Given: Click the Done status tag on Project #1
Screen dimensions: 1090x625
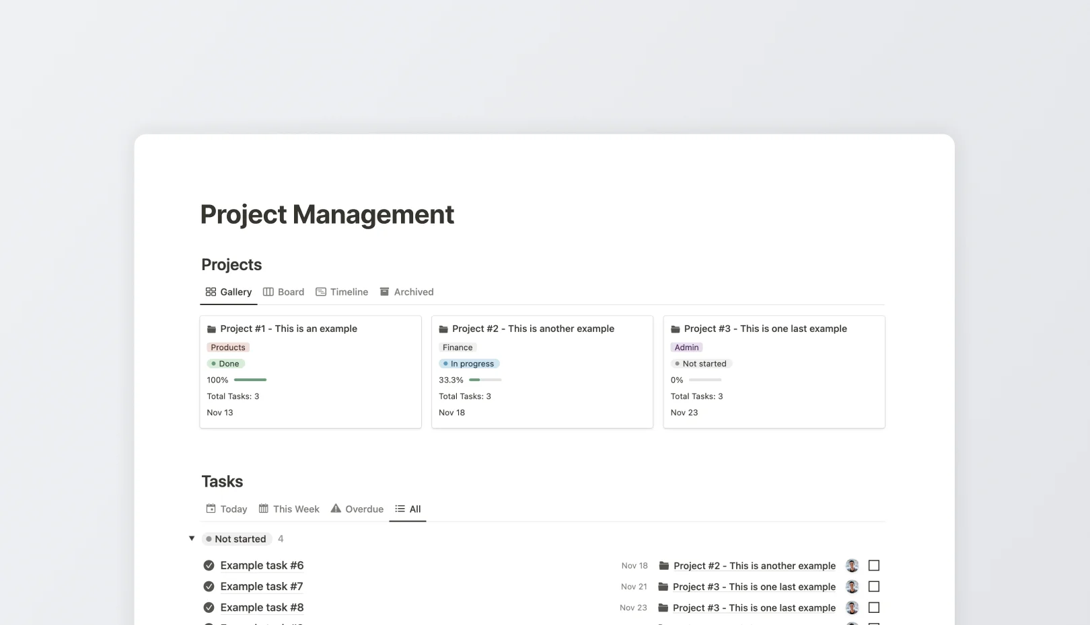Looking at the screenshot, I should coord(225,364).
